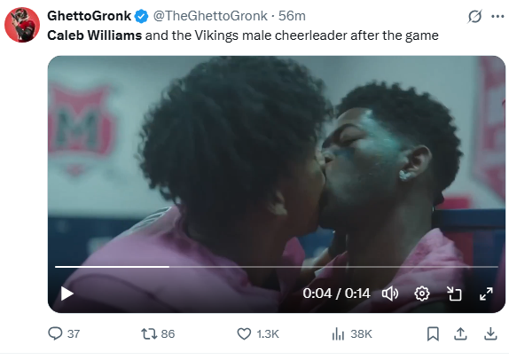The height and width of the screenshot is (360, 509).
Task: Click the bold Caleb Williams text
Action: [x=95, y=35]
